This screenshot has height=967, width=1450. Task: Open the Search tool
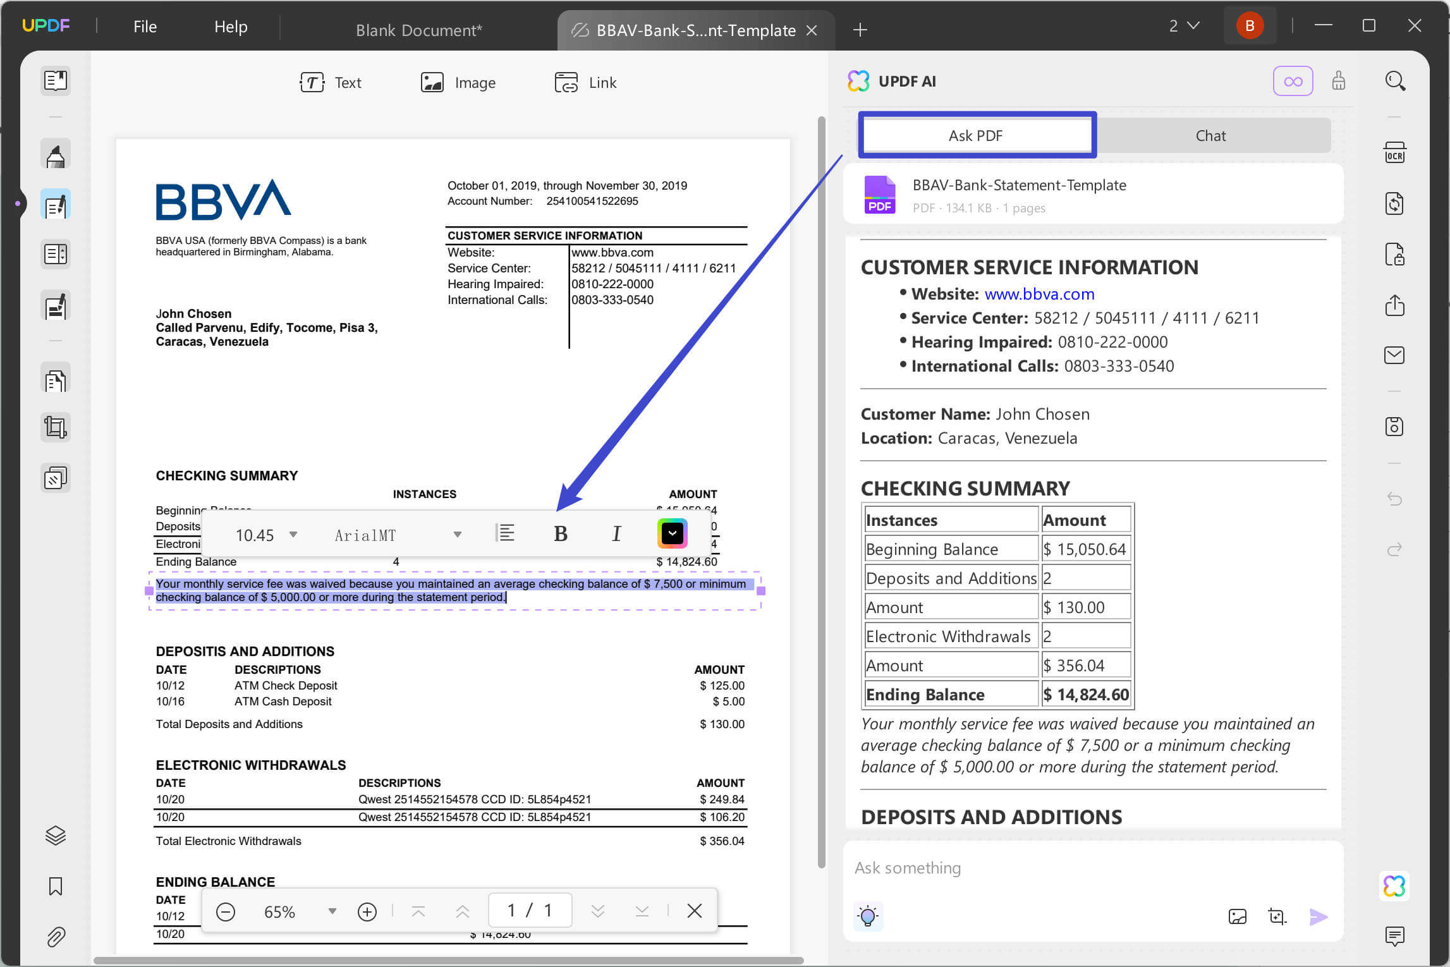pos(1394,81)
